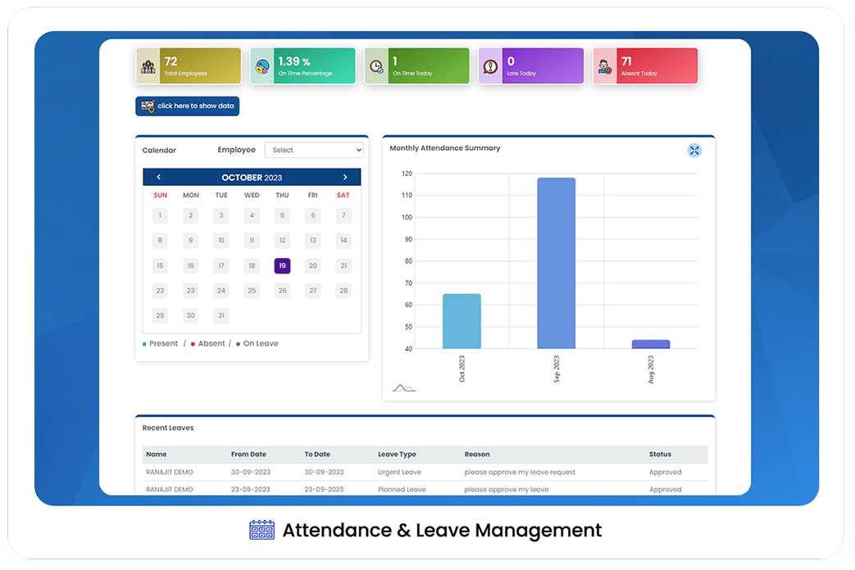Click the 1.39 % On Time Percentage card
Image resolution: width=855 pixels, height=570 pixels.
302,66
